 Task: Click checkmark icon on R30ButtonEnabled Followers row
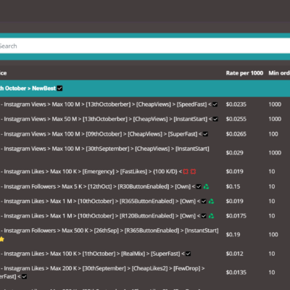(199, 186)
